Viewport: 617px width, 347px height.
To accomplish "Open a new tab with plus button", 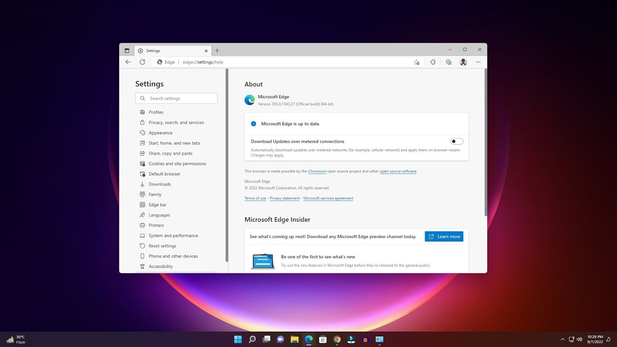I will coord(217,51).
